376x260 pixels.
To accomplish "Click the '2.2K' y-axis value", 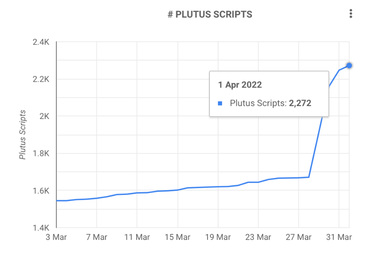I will (41, 79).
